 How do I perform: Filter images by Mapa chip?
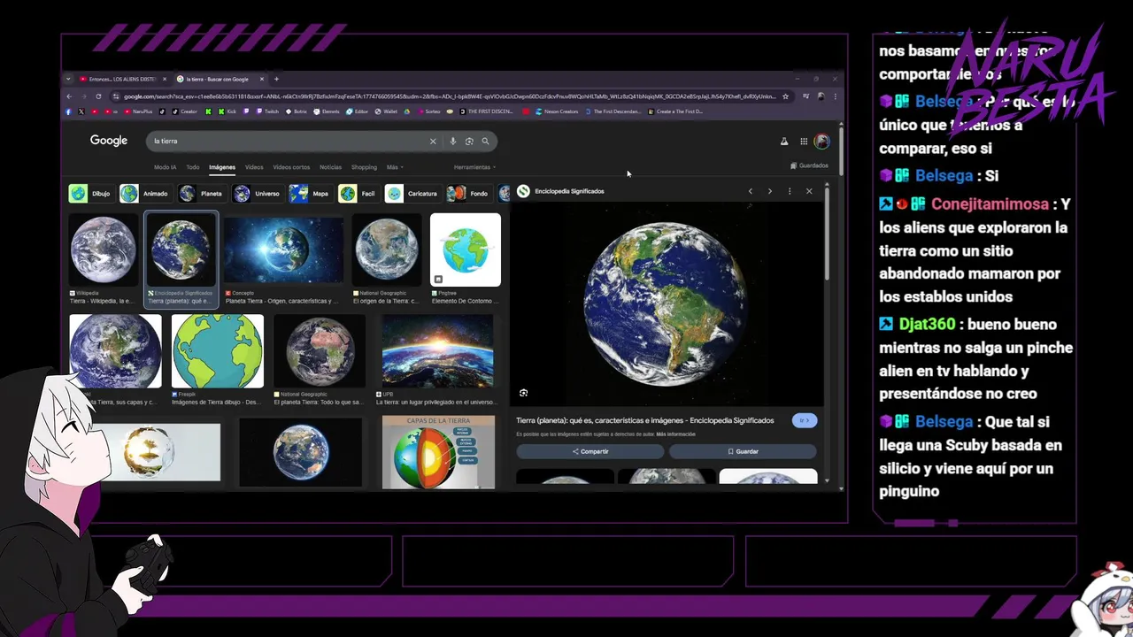(x=310, y=194)
